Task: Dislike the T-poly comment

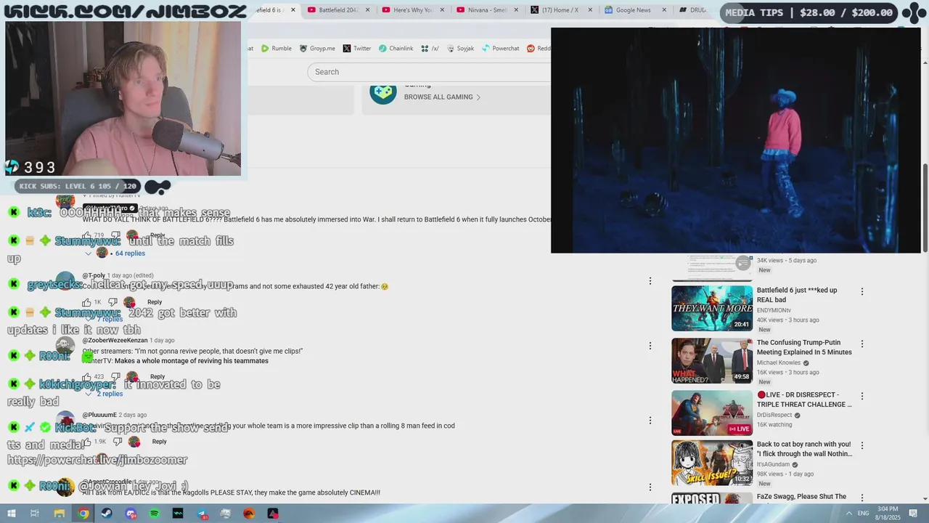Action: [x=112, y=302]
